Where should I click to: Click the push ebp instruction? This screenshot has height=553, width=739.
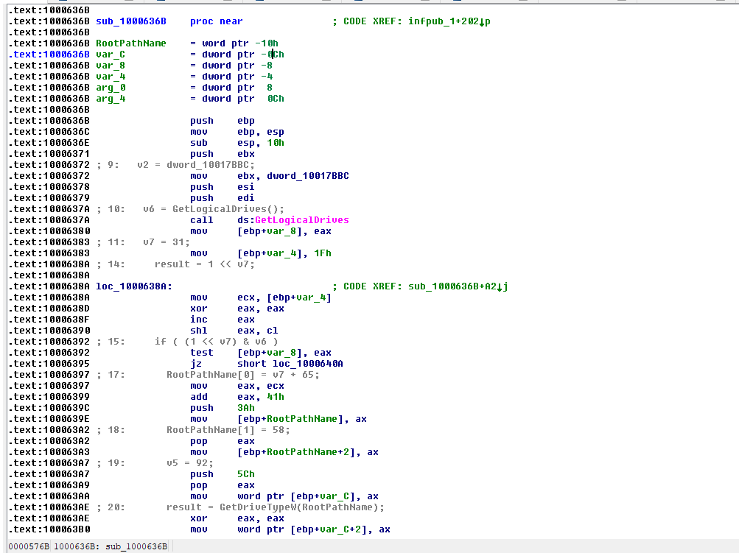(x=201, y=121)
